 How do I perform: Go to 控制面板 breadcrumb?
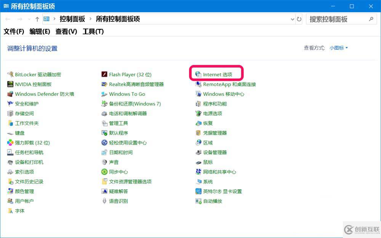(x=72, y=19)
